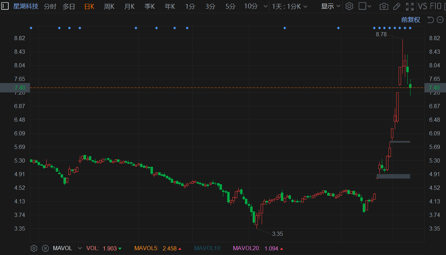Click the undo arrow below the toolbar

(430, 20)
